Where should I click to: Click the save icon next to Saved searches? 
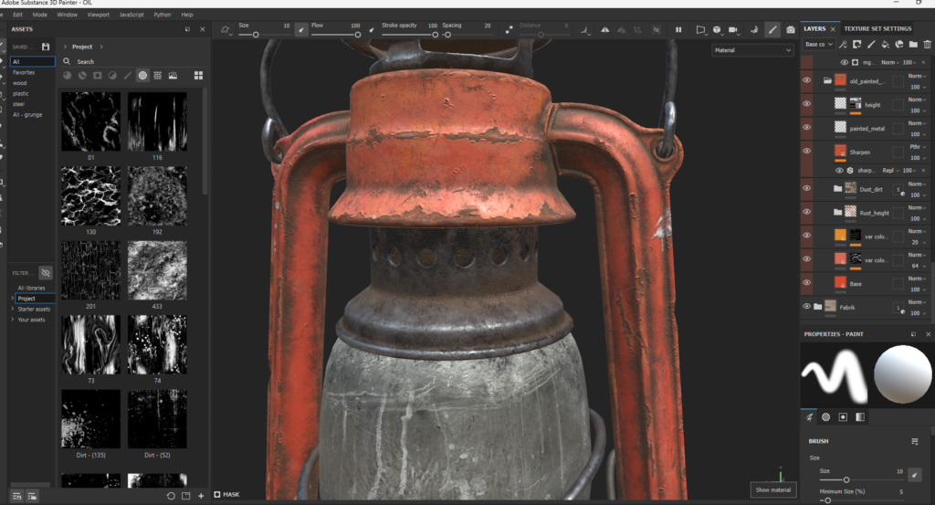(x=46, y=47)
